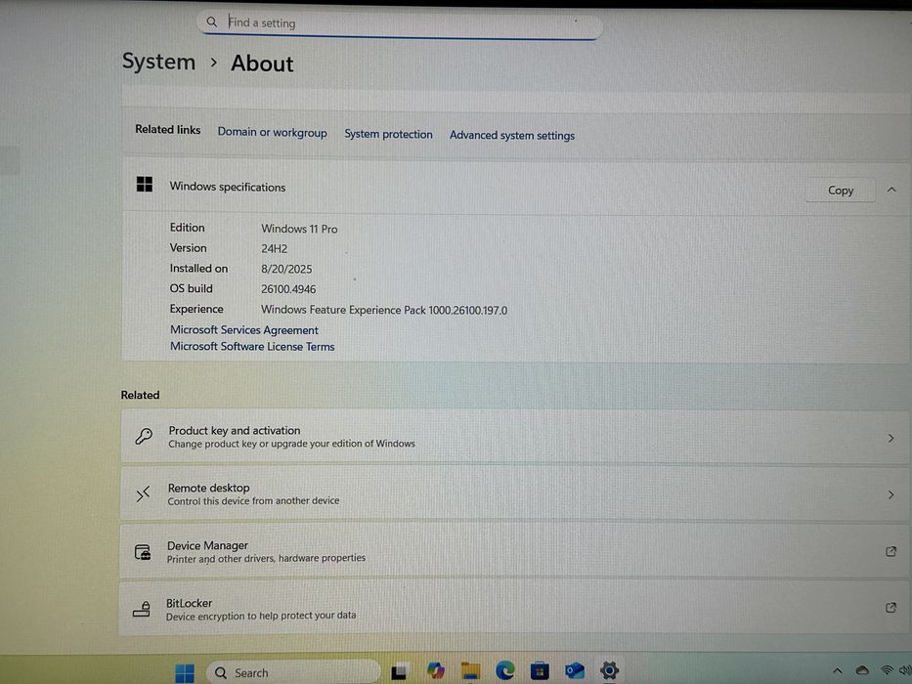Click the OneDrive cloud tray icon
912x684 pixels.
(862, 671)
